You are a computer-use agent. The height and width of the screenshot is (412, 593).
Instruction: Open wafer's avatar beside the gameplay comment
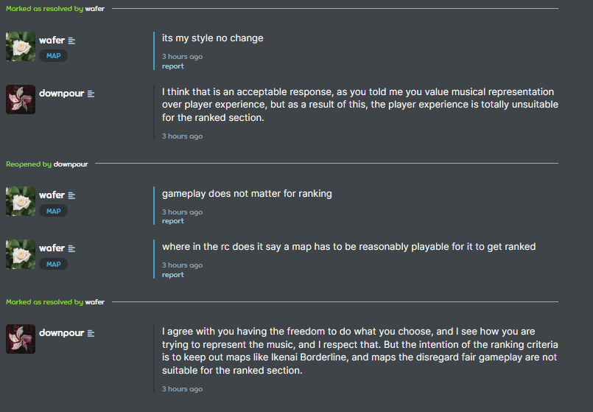pyautogui.click(x=21, y=201)
